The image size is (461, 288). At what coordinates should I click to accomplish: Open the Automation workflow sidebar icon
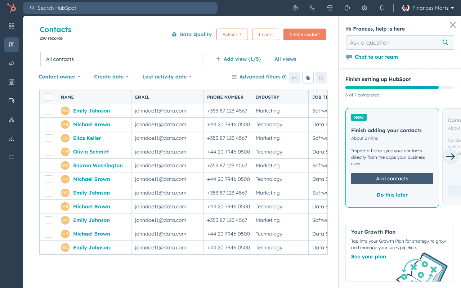click(x=12, y=120)
